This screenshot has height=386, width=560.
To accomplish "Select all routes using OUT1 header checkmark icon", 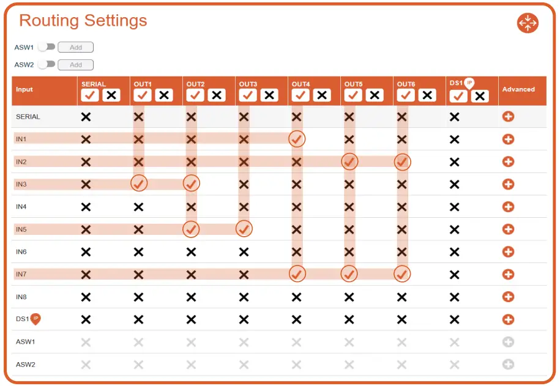I will 143,95.
